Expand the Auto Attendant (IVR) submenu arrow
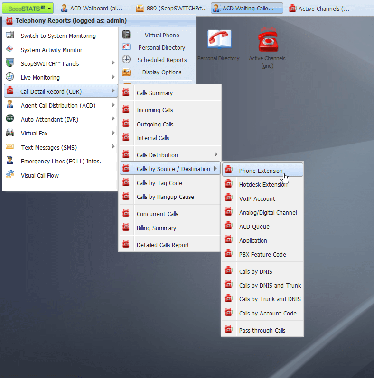 [x=113, y=119]
